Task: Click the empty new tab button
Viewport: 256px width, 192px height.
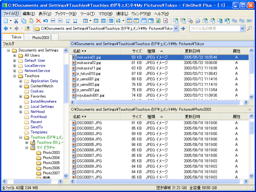Action: click(x=55, y=37)
